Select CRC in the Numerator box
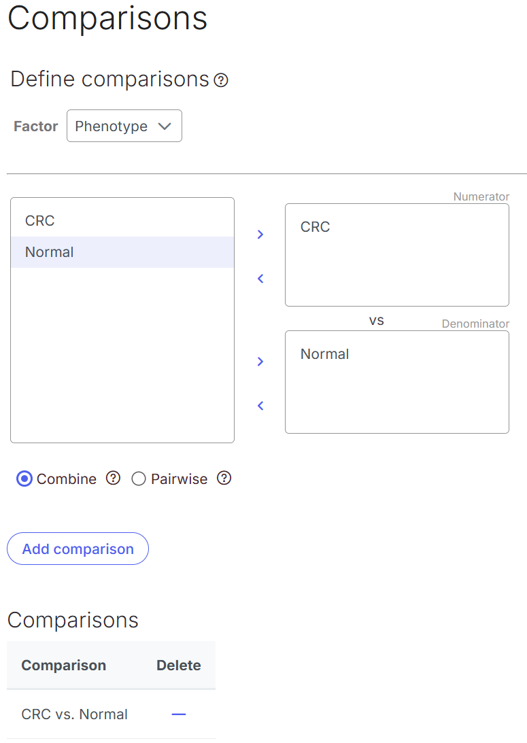 point(315,227)
